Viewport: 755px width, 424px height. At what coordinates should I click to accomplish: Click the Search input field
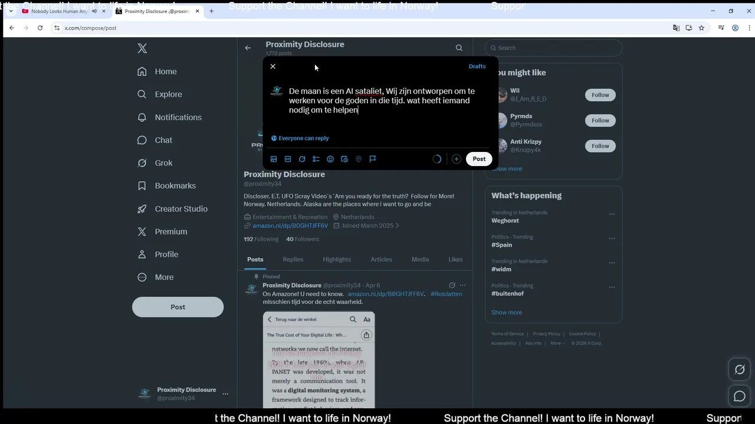[554, 48]
